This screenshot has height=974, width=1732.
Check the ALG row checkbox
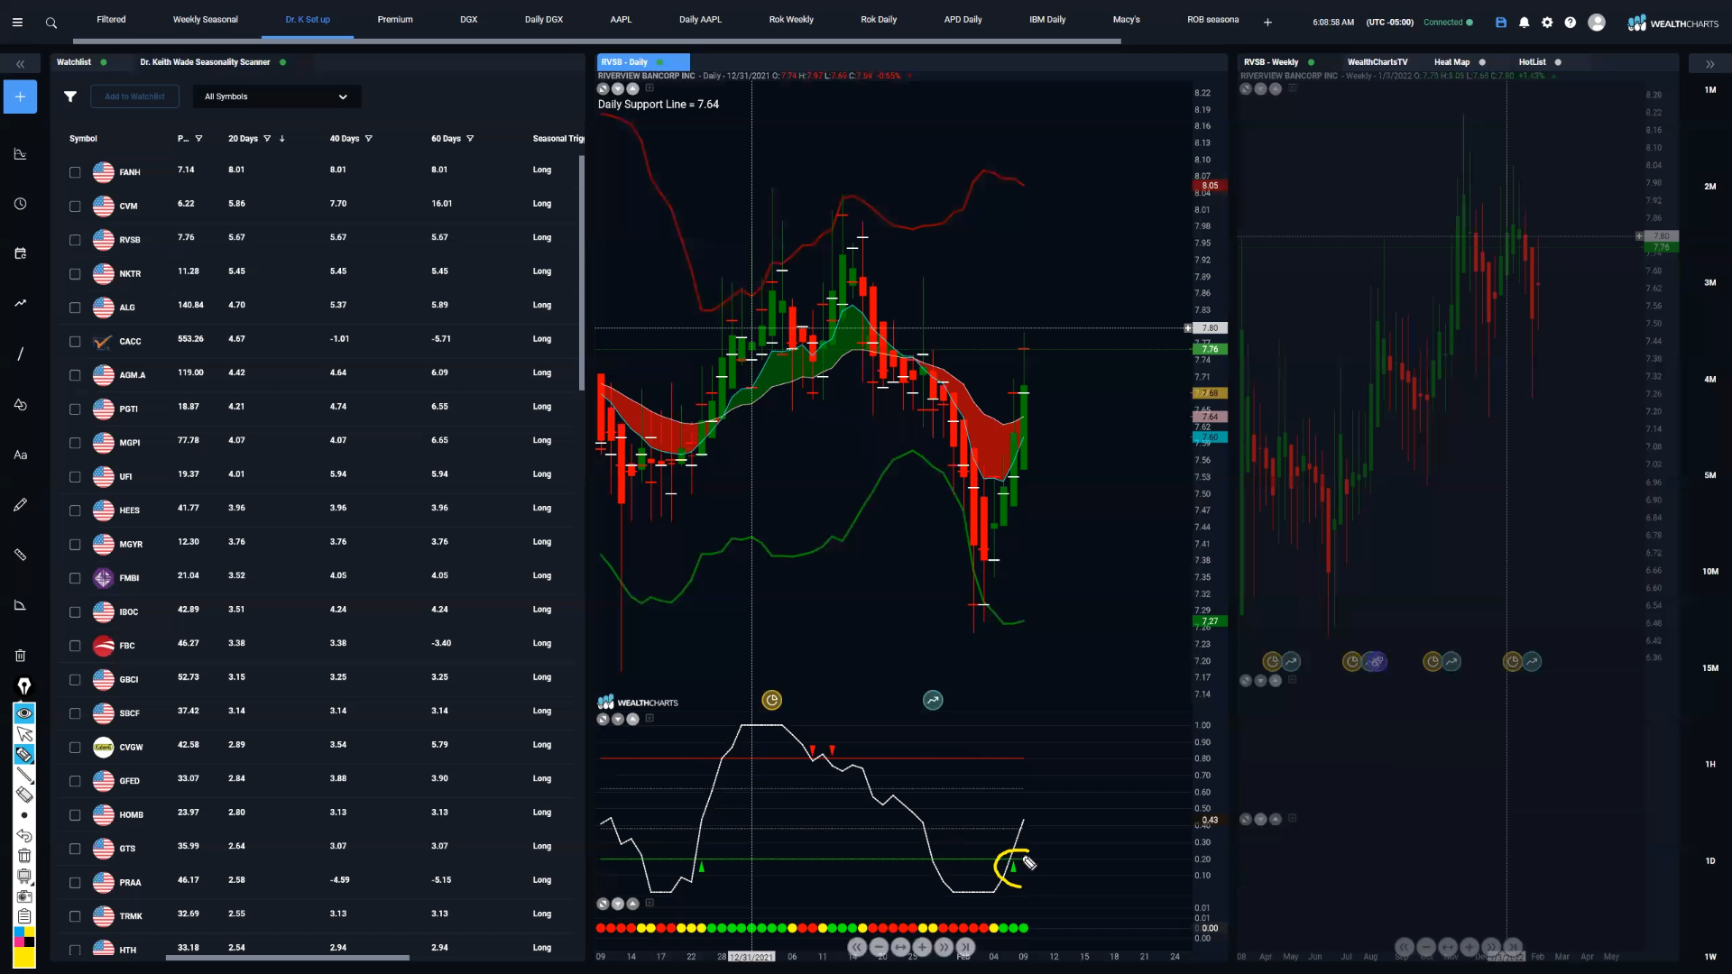point(75,308)
